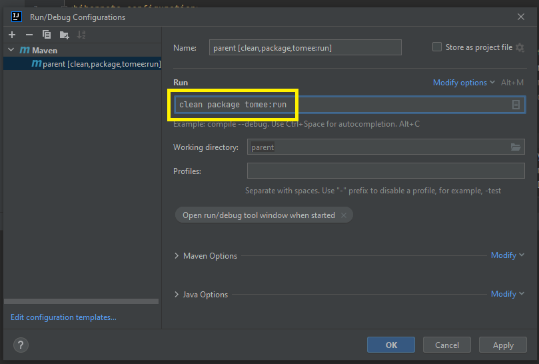Image resolution: width=539 pixels, height=364 pixels.
Task: Close the Run/Debug Configurations dialog
Action: 521,17
